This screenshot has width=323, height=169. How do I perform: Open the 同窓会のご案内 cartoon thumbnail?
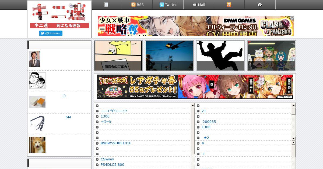point(118,56)
